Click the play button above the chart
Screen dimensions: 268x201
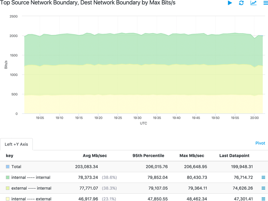[x=230, y=3]
